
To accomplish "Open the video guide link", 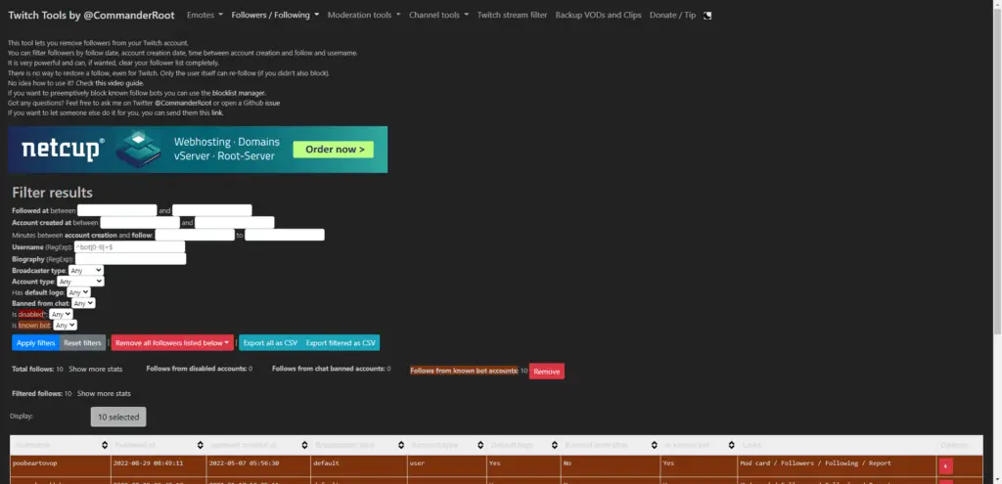I will pos(119,83).
